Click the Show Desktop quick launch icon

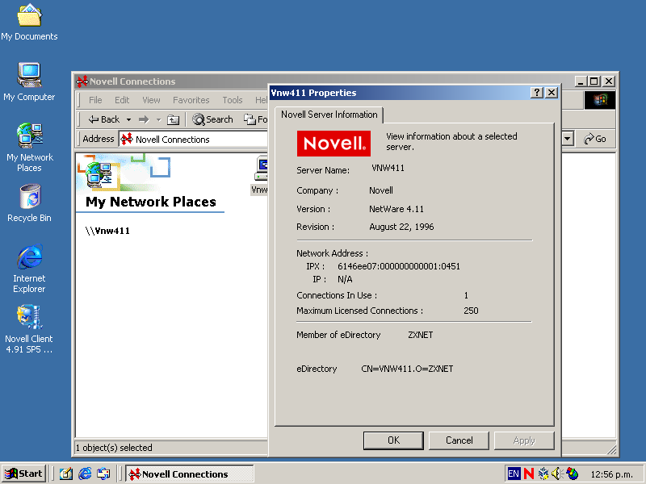[66, 474]
